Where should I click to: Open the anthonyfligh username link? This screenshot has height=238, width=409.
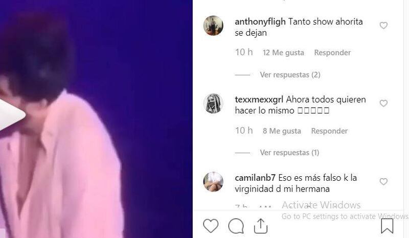coord(260,21)
